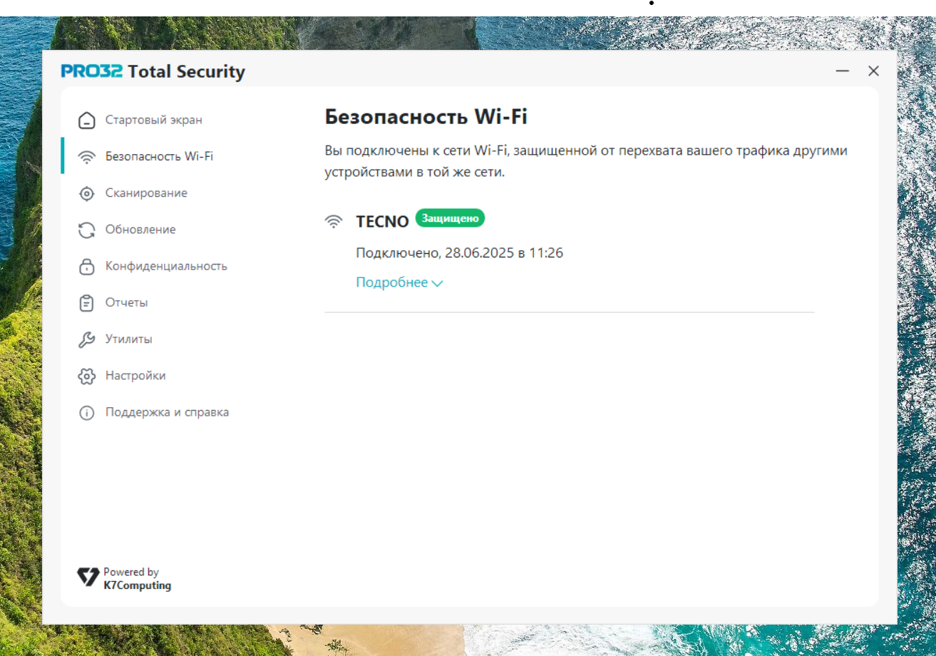Click the Безопасность Wi-Fi page heading
936x656 pixels.
426,117
